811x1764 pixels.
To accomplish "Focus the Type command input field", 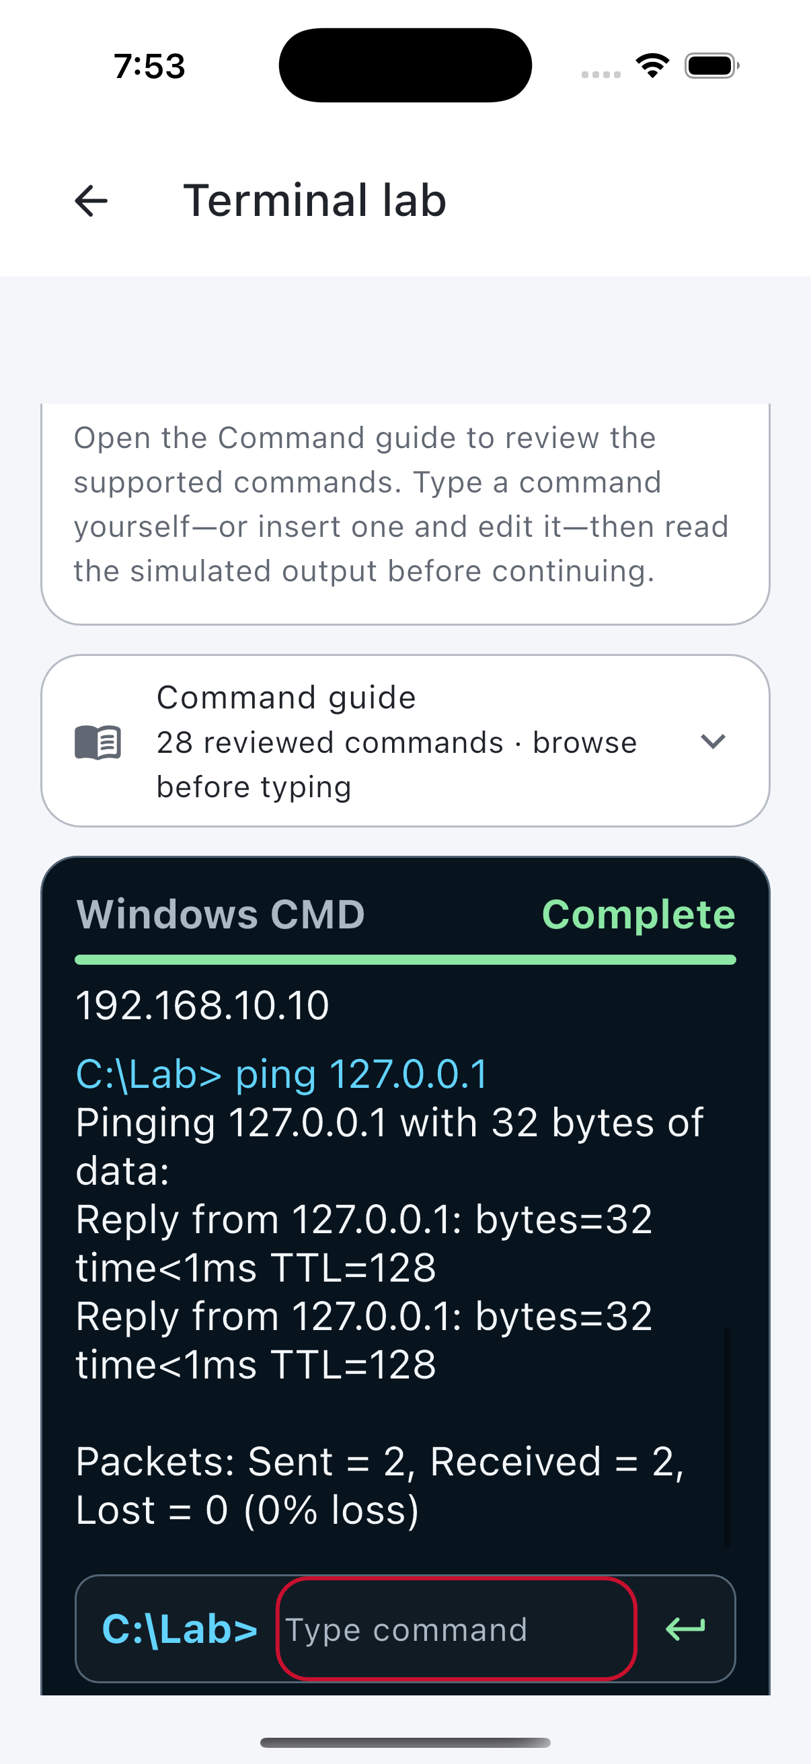I will pos(457,1628).
